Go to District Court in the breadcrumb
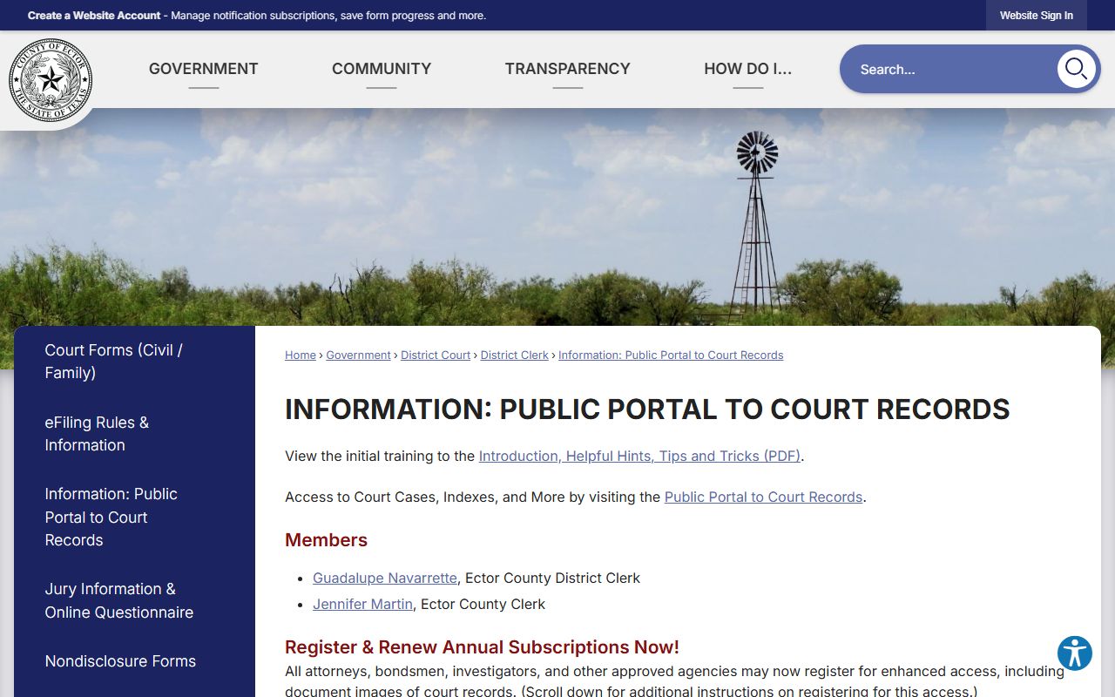 point(436,355)
